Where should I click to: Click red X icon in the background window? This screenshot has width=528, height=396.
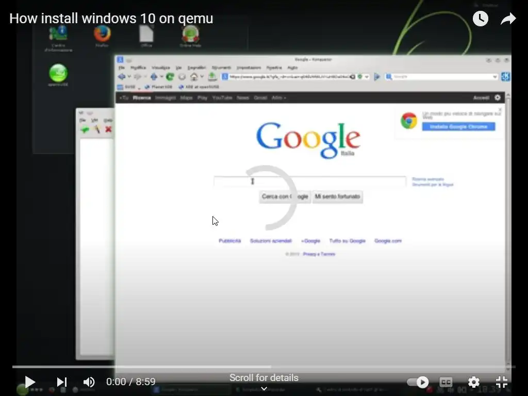pos(108,129)
